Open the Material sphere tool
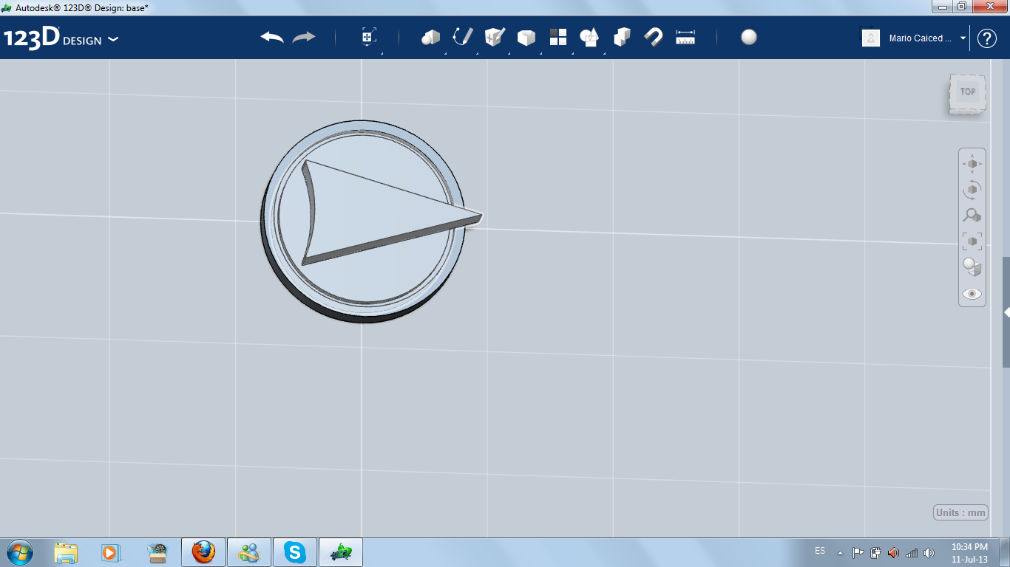The image size is (1010, 567). (749, 37)
